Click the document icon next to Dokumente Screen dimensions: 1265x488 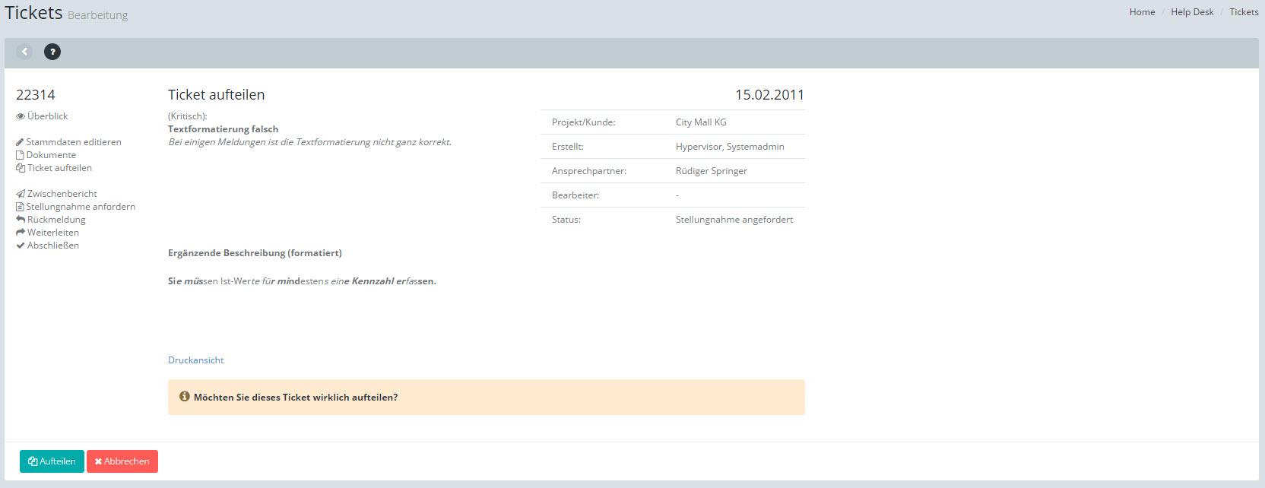(x=21, y=155)
